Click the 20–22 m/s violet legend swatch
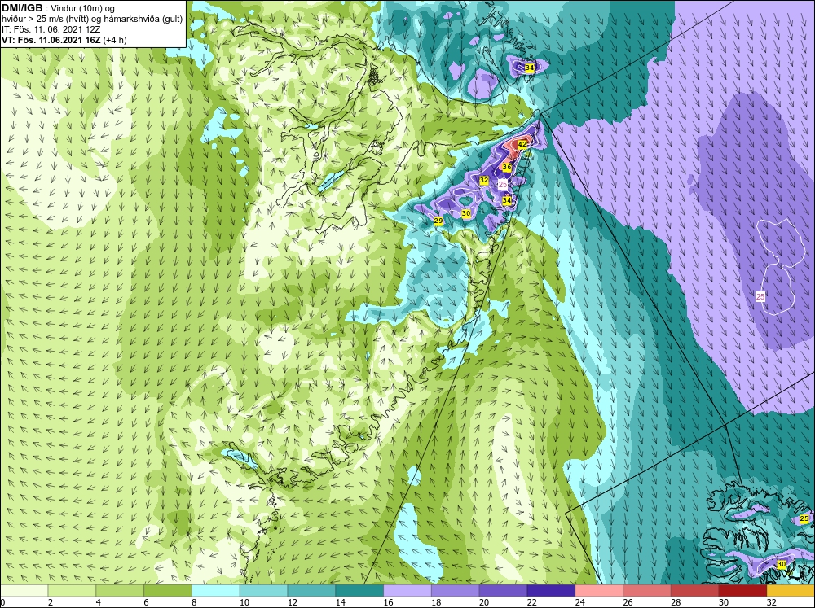This screenshot has height=608, width=815. (x=503, y=590)
